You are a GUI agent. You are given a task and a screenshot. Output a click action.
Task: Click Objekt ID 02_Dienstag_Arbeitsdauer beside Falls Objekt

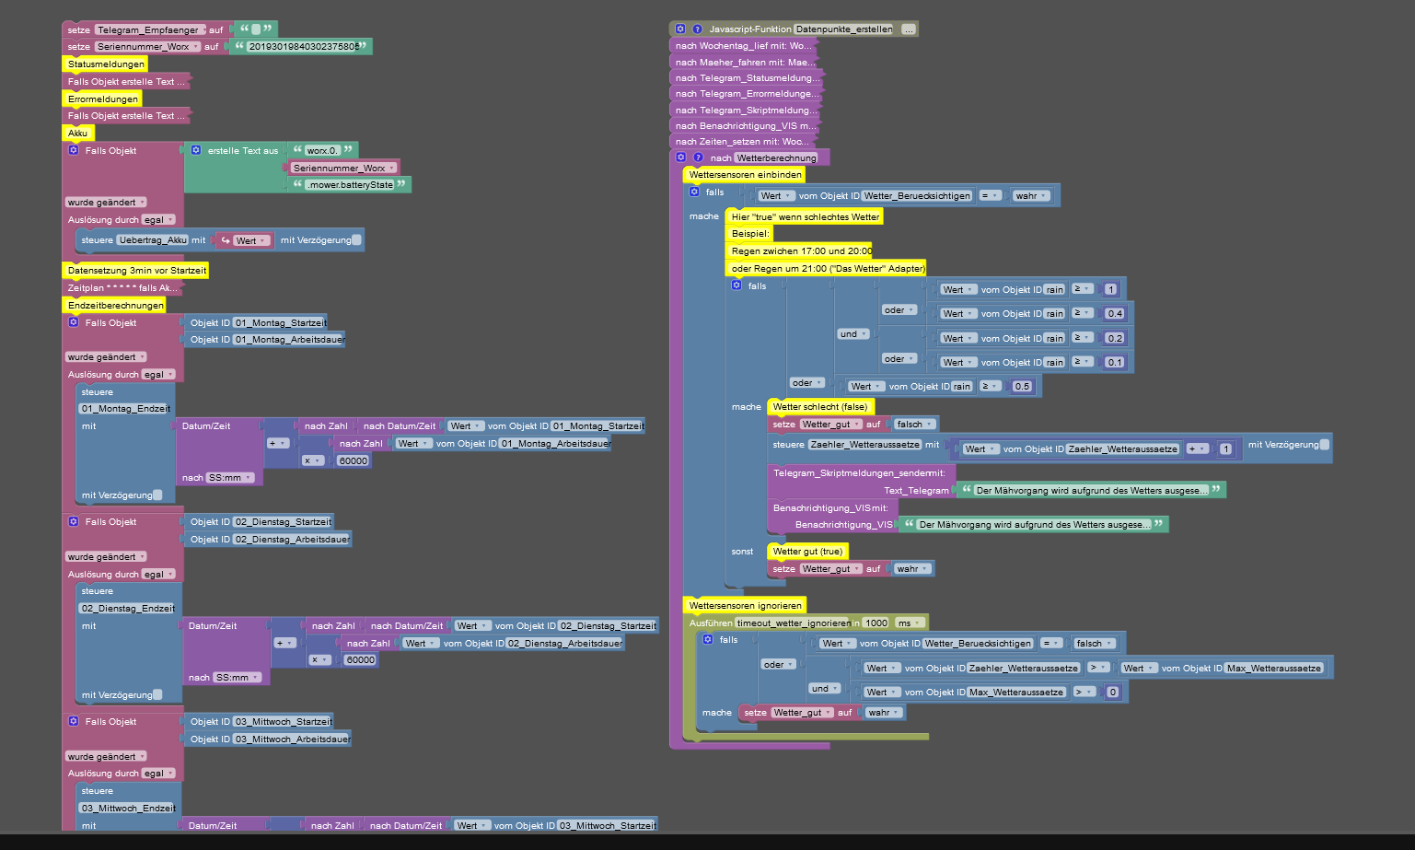coord(269,540)
